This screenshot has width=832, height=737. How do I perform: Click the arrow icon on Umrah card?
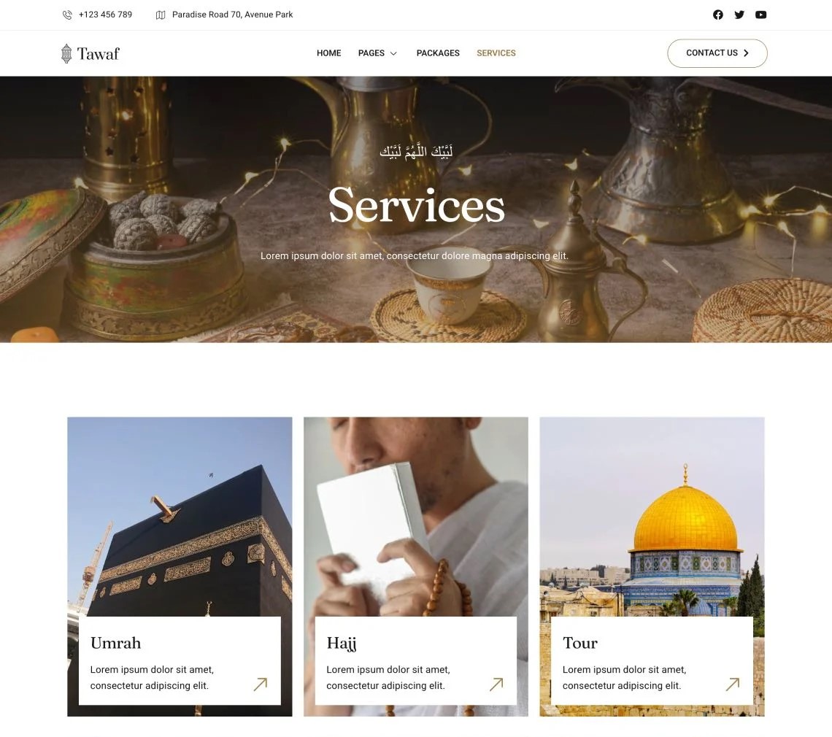(x=261, y=684)
